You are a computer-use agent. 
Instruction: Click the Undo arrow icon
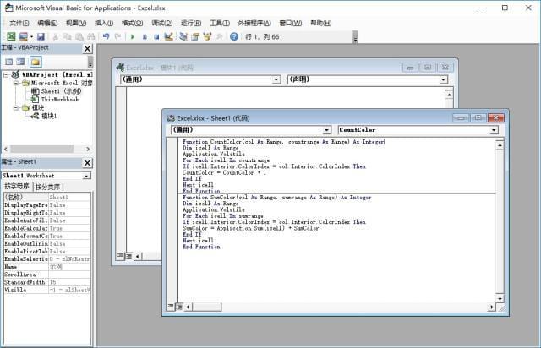(x=107, y=36)
